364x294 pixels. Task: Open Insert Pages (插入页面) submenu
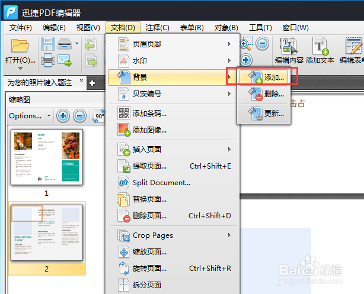(x=173, y=149)
